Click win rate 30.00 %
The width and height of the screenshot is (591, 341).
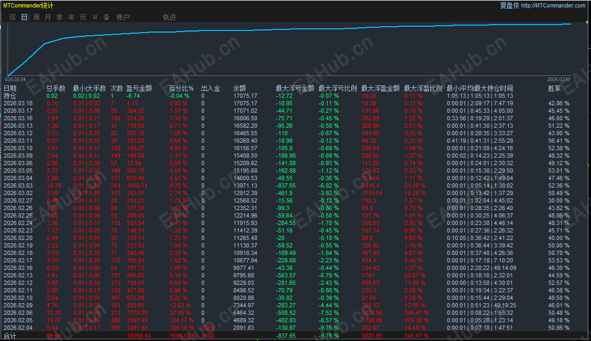click(x=558, y=200)
